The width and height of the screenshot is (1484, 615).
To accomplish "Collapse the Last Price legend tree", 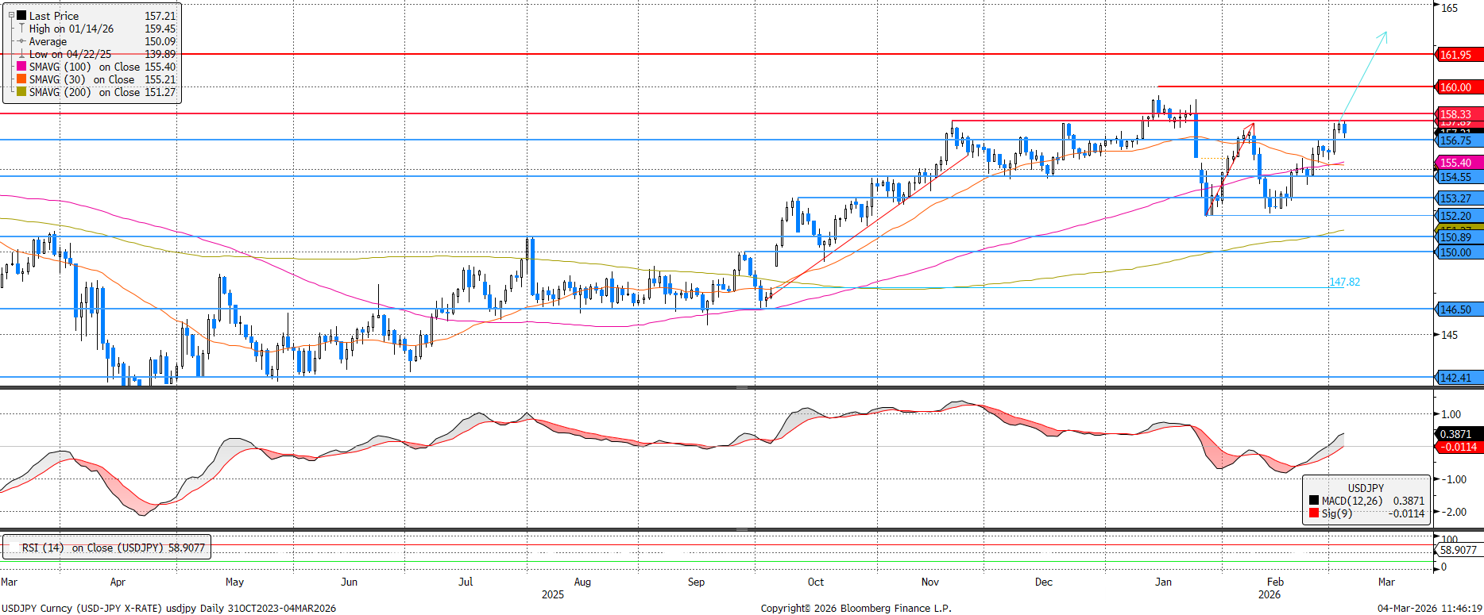I will click(x=11, y=15).
